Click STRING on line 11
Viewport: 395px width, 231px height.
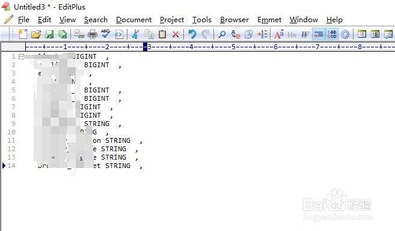[118, 140]
